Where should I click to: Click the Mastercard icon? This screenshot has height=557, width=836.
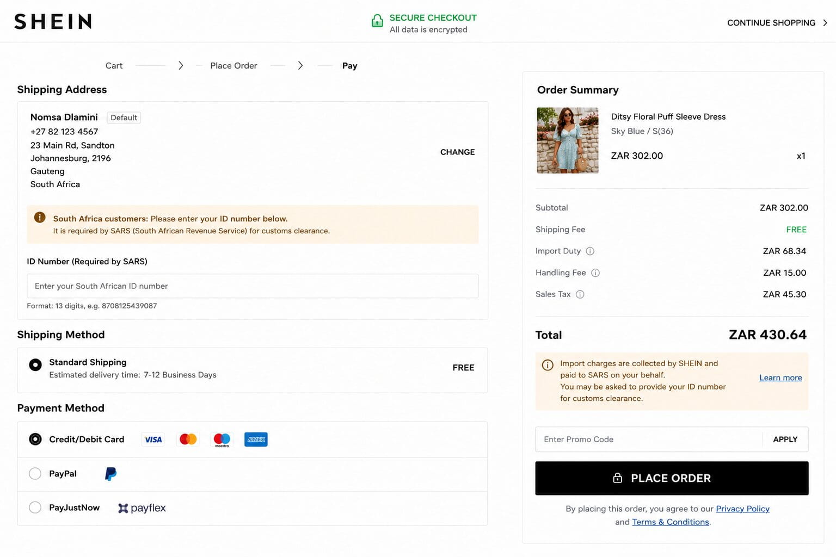(x=188, y=440)
